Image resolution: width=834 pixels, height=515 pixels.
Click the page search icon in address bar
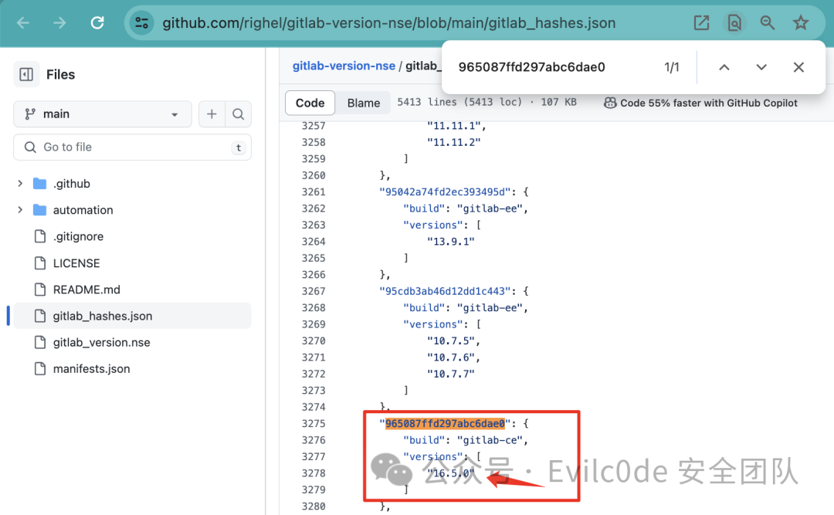tap(734, 23)
